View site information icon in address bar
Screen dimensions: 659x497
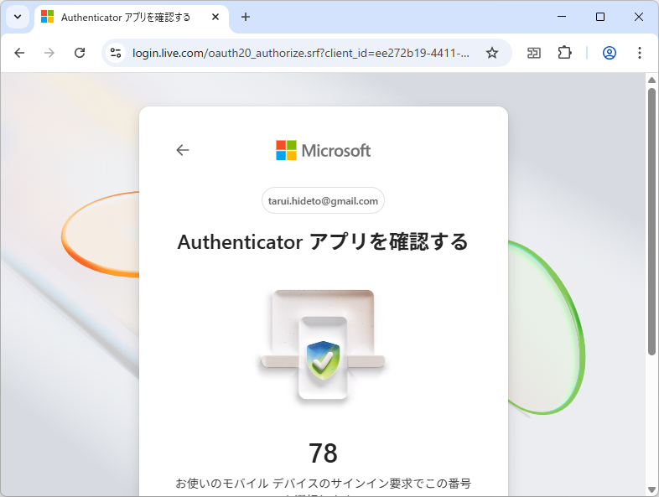(116, 53)
